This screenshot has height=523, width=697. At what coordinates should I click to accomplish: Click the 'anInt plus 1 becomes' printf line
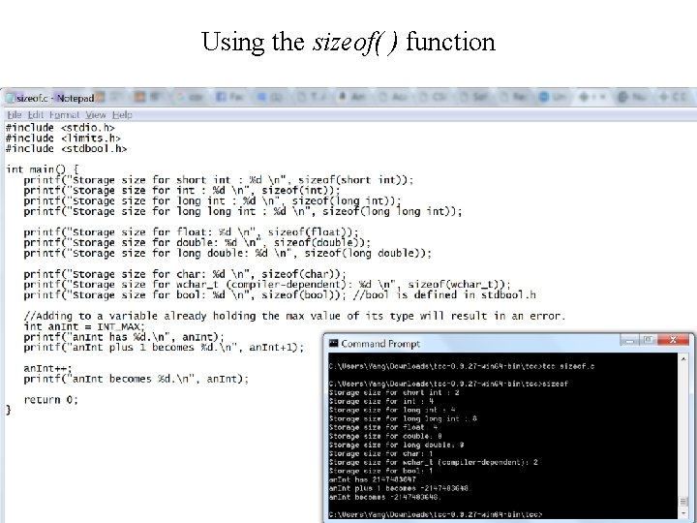164,348
